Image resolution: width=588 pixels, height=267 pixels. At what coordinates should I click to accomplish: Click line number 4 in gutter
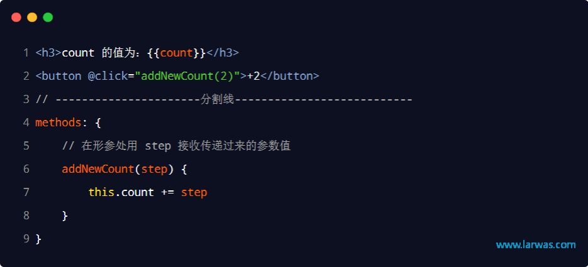coord(26,123)
